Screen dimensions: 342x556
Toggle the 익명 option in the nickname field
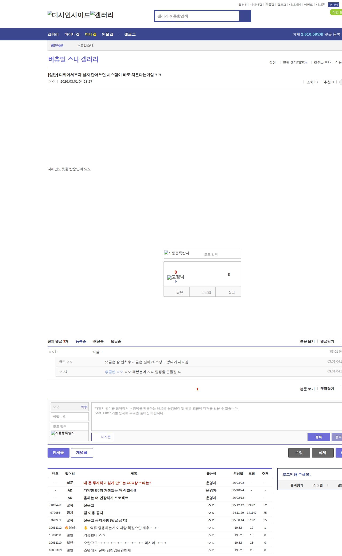point(84,407)
